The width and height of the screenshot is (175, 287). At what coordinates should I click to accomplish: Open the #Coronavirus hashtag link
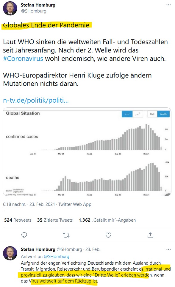pos(23,58)
